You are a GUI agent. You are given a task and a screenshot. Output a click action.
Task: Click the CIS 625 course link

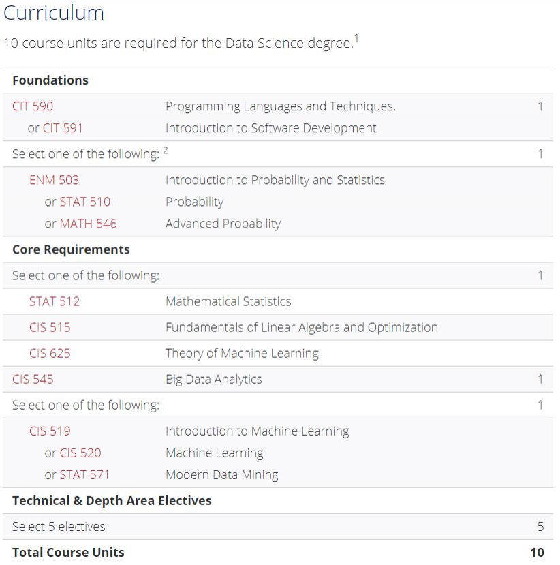[50, 353]
